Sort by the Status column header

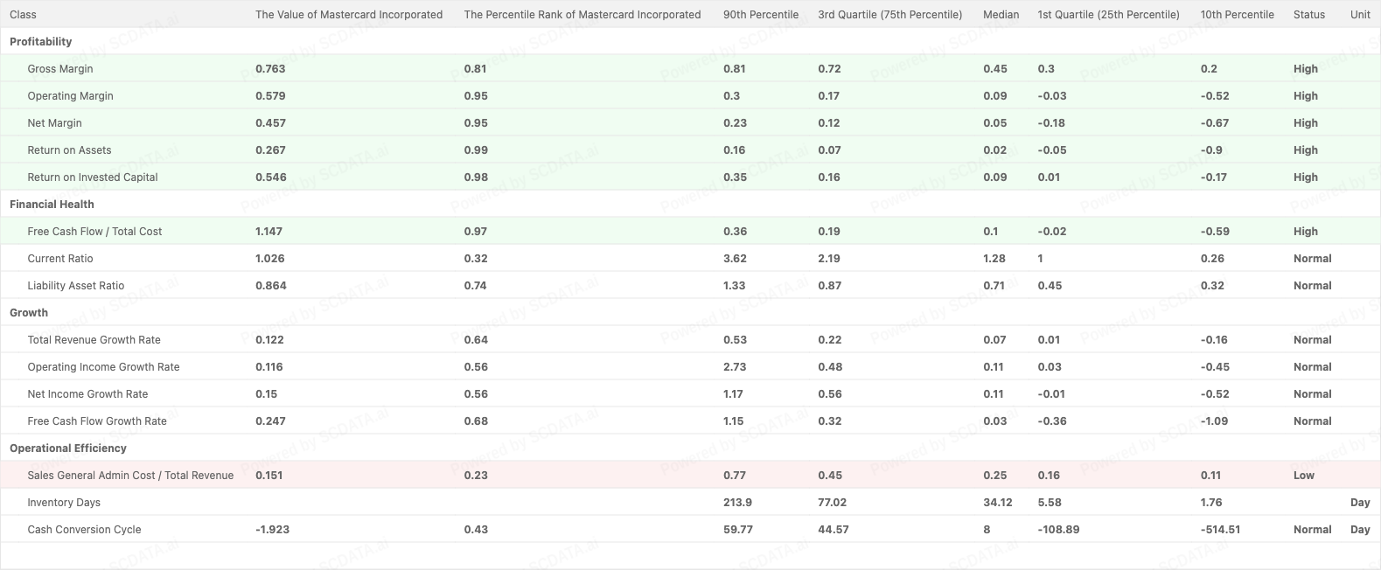tap(1309, 15)
